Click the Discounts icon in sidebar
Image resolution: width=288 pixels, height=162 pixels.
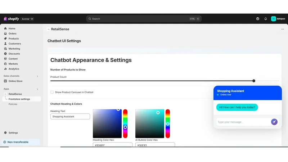5,54
